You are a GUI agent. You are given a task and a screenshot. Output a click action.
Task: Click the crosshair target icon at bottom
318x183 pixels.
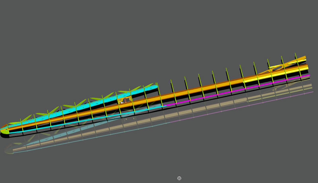click(x=179, y=178)
